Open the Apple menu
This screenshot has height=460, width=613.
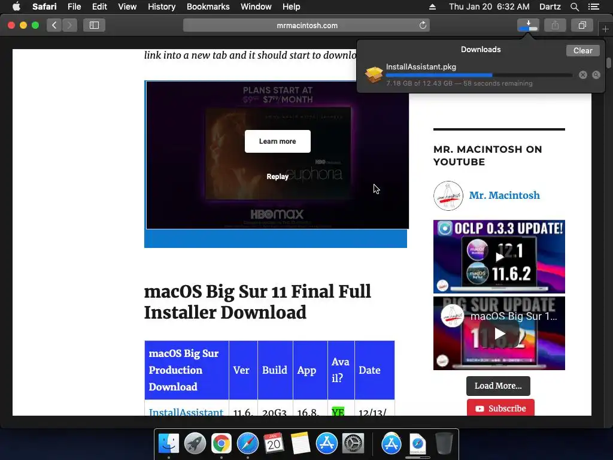(16, 7)
